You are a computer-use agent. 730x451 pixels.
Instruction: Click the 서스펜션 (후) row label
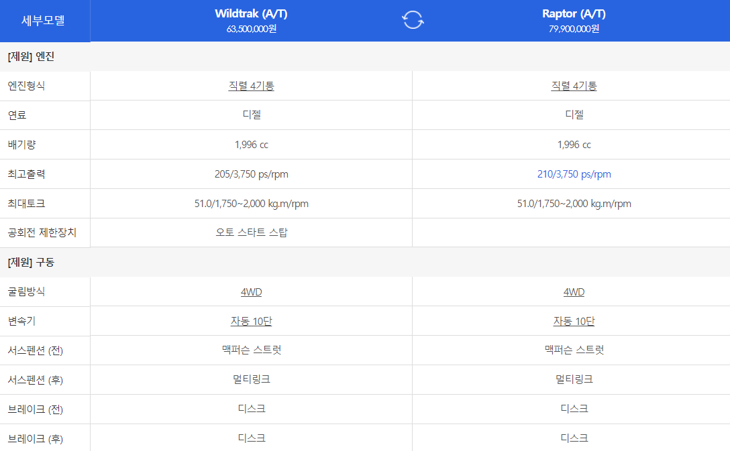click(36, 380)
